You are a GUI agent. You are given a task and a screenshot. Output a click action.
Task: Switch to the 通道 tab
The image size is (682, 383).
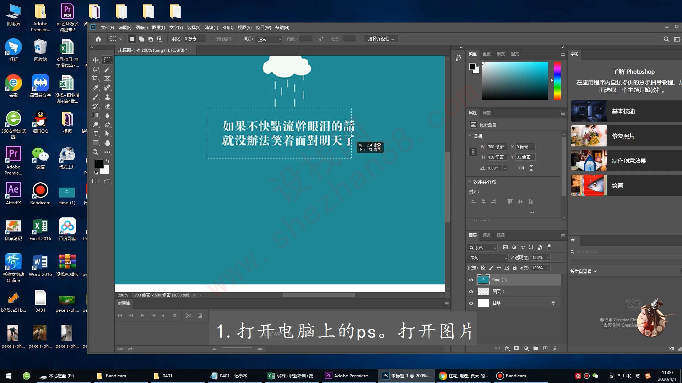(x=486, y=235)
